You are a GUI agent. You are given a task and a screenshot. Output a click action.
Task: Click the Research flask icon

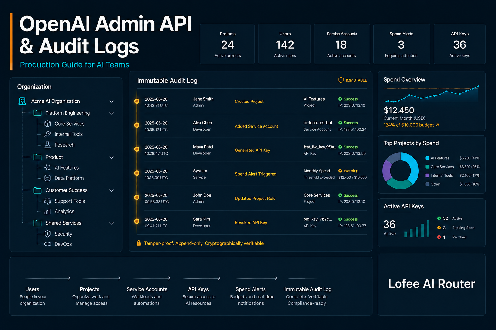pyautogui.click(x=47, y=145)
